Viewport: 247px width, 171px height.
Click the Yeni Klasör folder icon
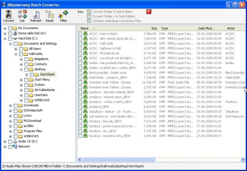(x=37, y=74)
